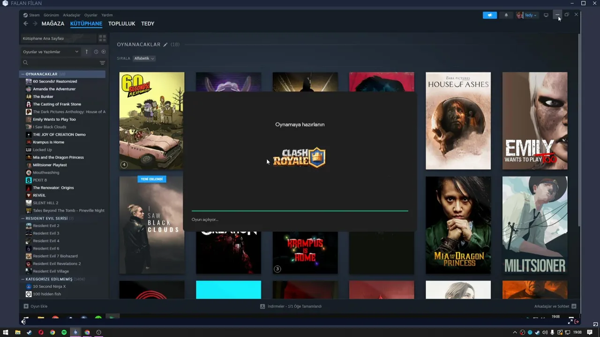Switch to the KÜTÜPHANE tab

click(x=86, y=23)
